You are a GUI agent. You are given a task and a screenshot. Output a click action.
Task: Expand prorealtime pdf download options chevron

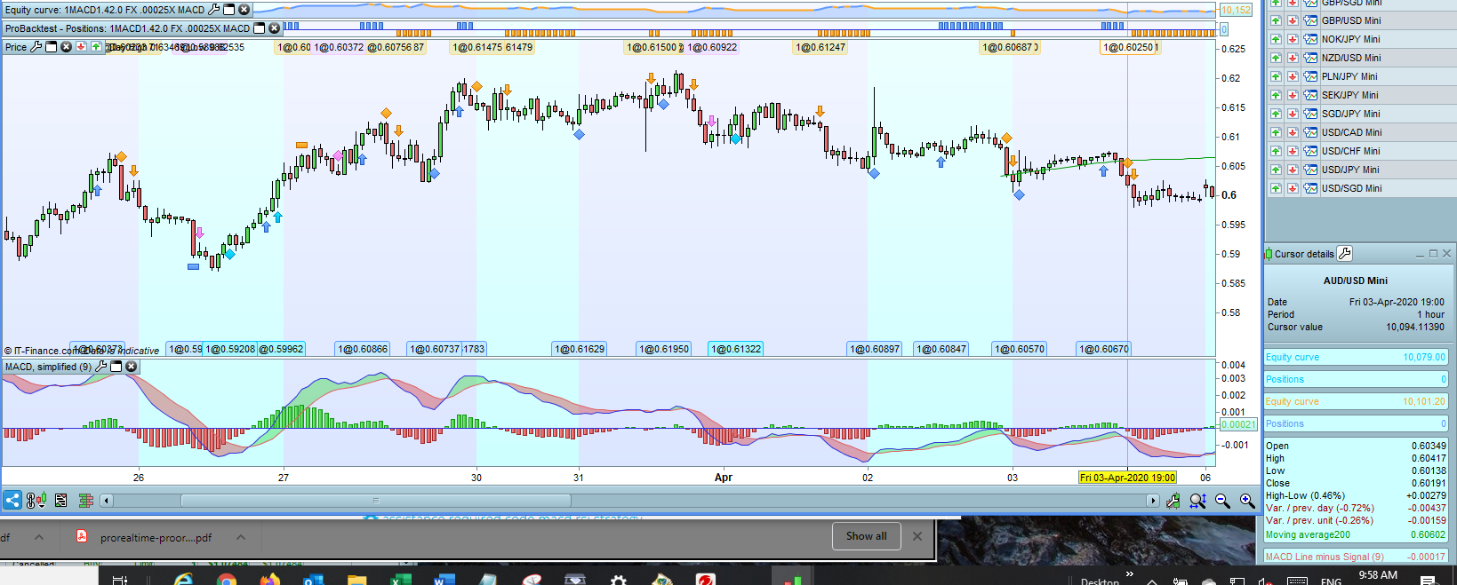click(241, 537)
